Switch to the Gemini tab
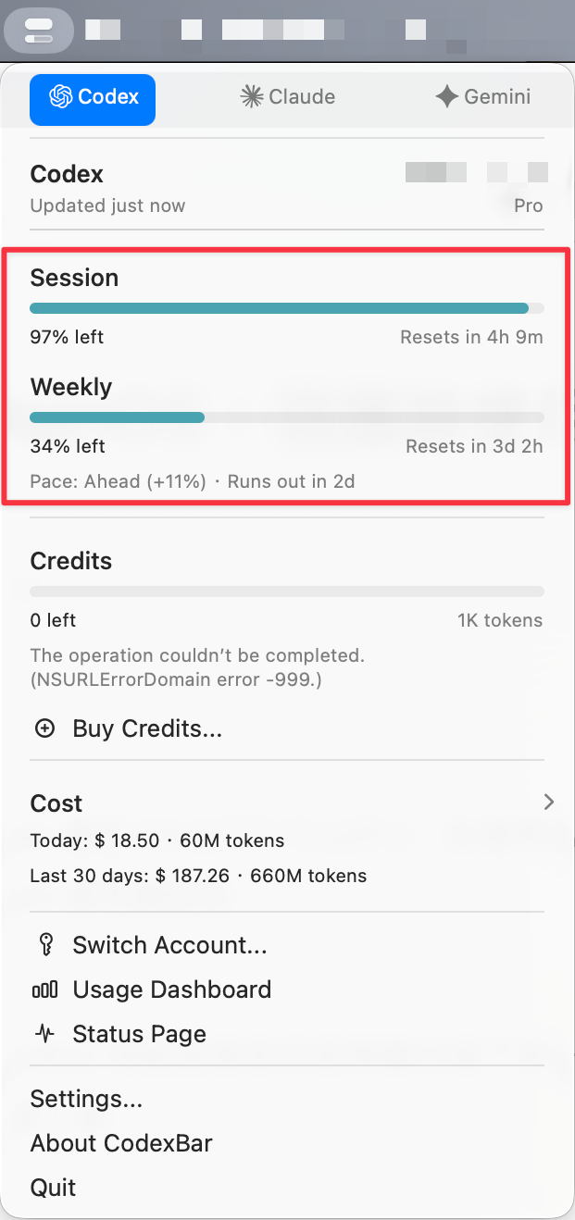Screen dimensions: 575x1220 (x=481, y=96)
